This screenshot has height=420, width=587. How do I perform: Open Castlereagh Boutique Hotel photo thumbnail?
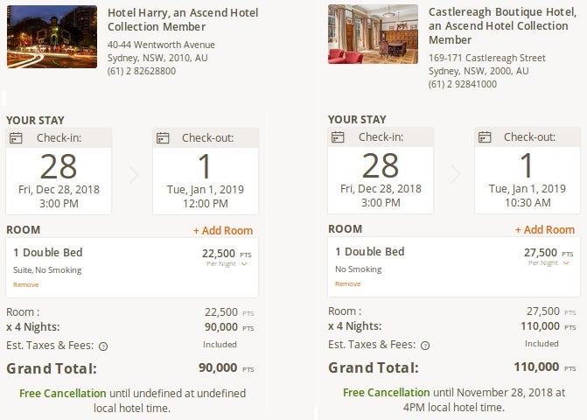point(373,35)
